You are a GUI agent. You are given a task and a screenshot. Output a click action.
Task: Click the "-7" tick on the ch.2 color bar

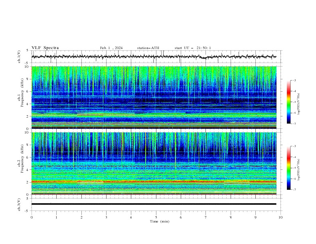point(294,189)
